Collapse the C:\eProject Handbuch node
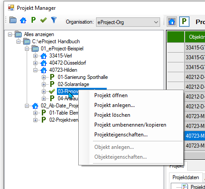The height and width of the screenshot is (189, 205). point(18,42)
